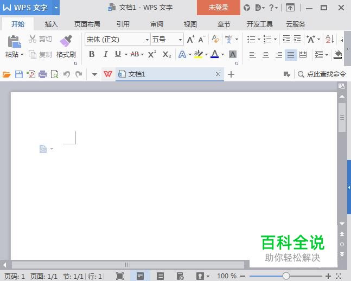Viewport: 351px width, 281px height.
Task: Click the print icon
Action: pyautogui.click(x=42, y=74)
